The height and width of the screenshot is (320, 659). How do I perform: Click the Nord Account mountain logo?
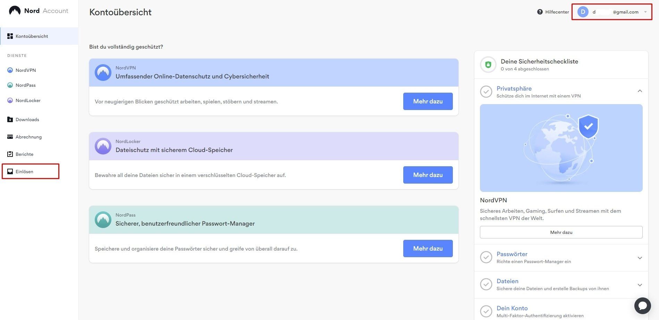(15, 11)
